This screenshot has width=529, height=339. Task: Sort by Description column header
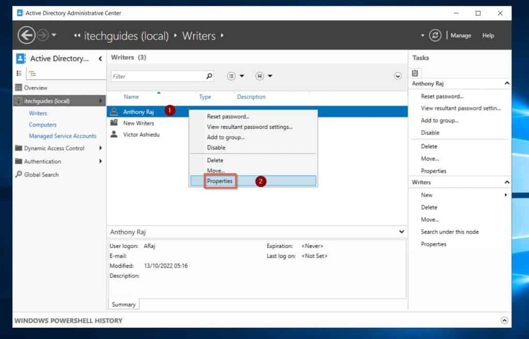click(251, 97)
